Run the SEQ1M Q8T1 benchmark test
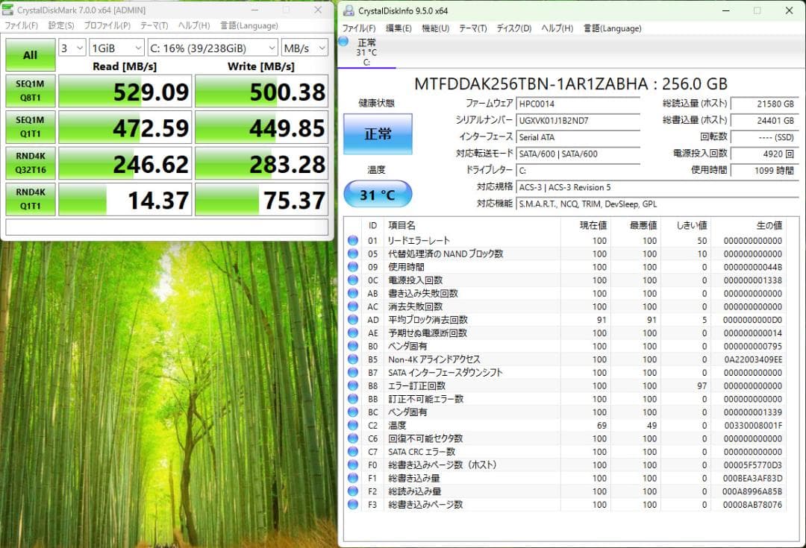 click(x=30, y=91)
